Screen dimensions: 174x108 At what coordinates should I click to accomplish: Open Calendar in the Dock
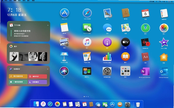pyautogui.click(x=85, y=104)
